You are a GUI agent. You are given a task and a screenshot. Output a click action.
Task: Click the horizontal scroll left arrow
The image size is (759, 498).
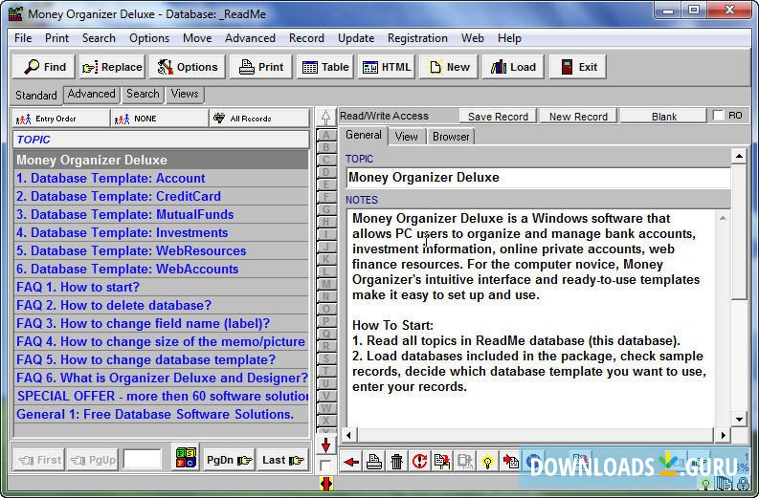pyautogui.click(x=349, y=435)
